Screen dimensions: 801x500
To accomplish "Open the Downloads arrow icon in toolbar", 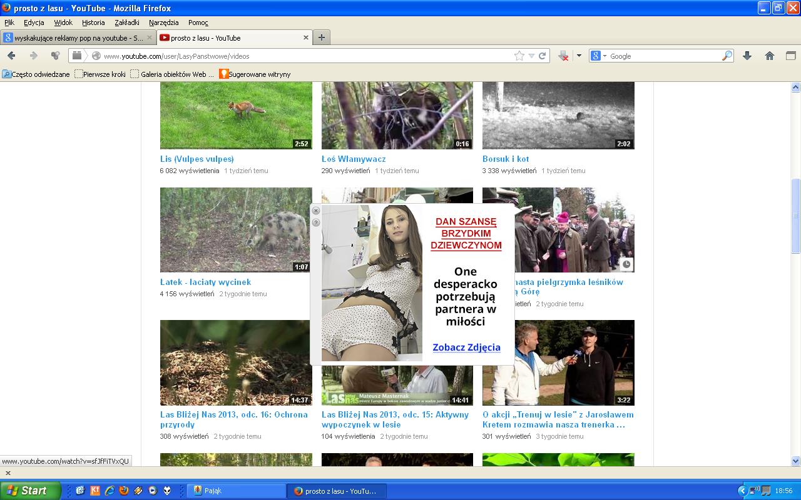I will [x=747, y=56].
